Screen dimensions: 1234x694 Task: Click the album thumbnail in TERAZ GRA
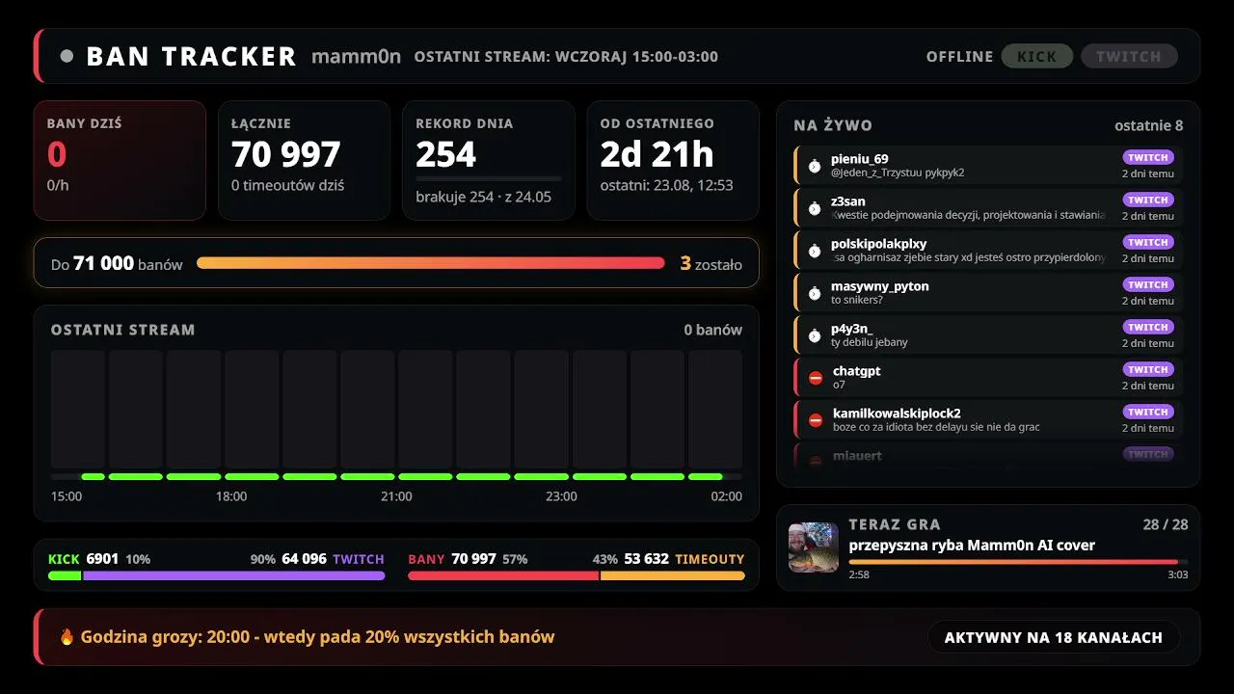point(814,547)
